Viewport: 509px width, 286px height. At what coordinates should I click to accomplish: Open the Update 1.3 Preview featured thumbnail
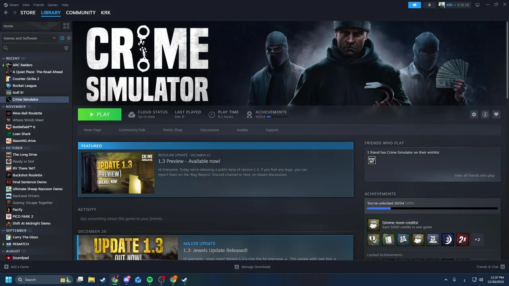click(x=118, y=173)
